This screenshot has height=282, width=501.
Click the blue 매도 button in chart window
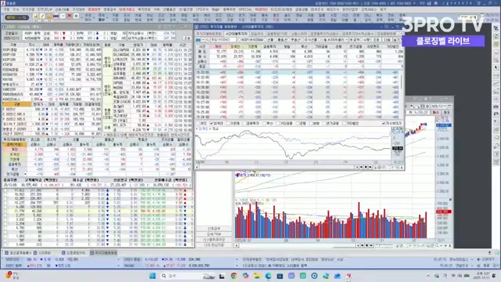coord(446,112)
